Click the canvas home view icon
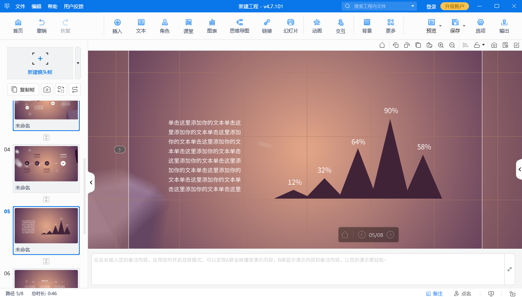Viewport: 522px width, 297px height. pyautogui.click(x=382, y=45)
